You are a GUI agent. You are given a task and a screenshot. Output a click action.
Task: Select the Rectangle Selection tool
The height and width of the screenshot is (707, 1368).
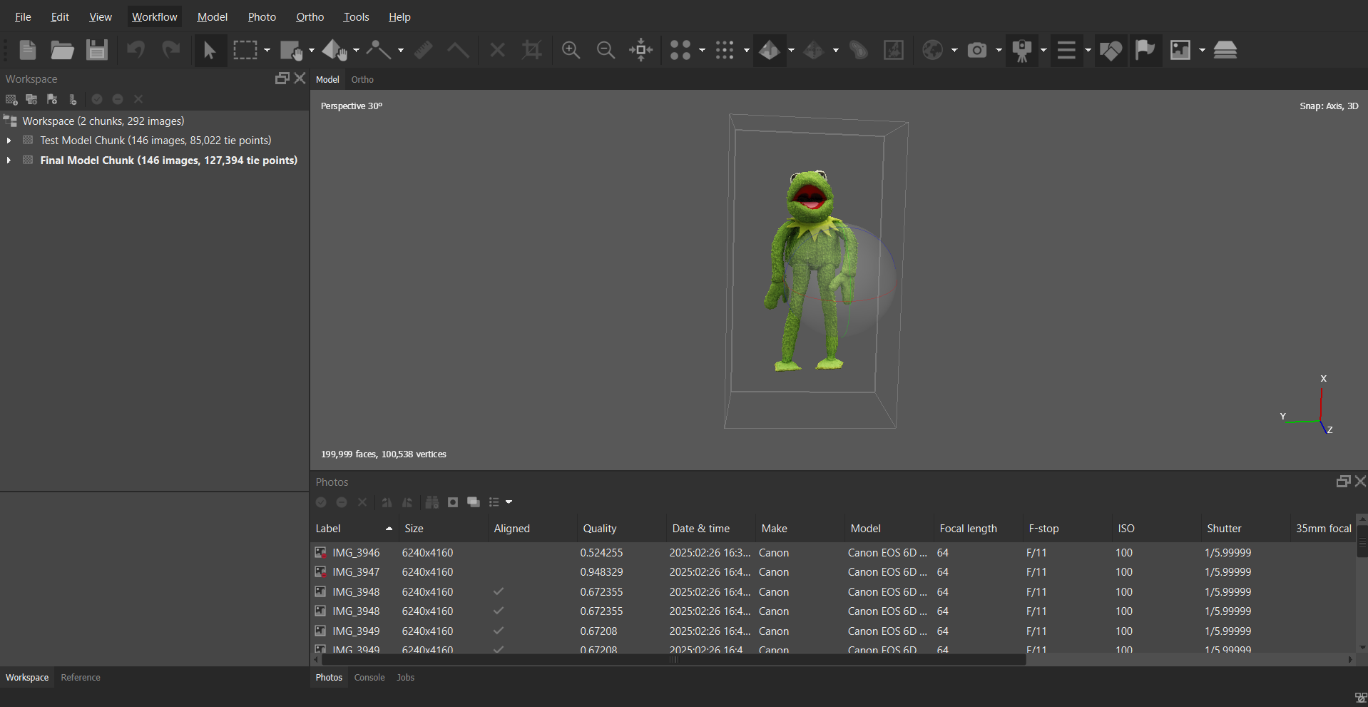click(245, 50)
